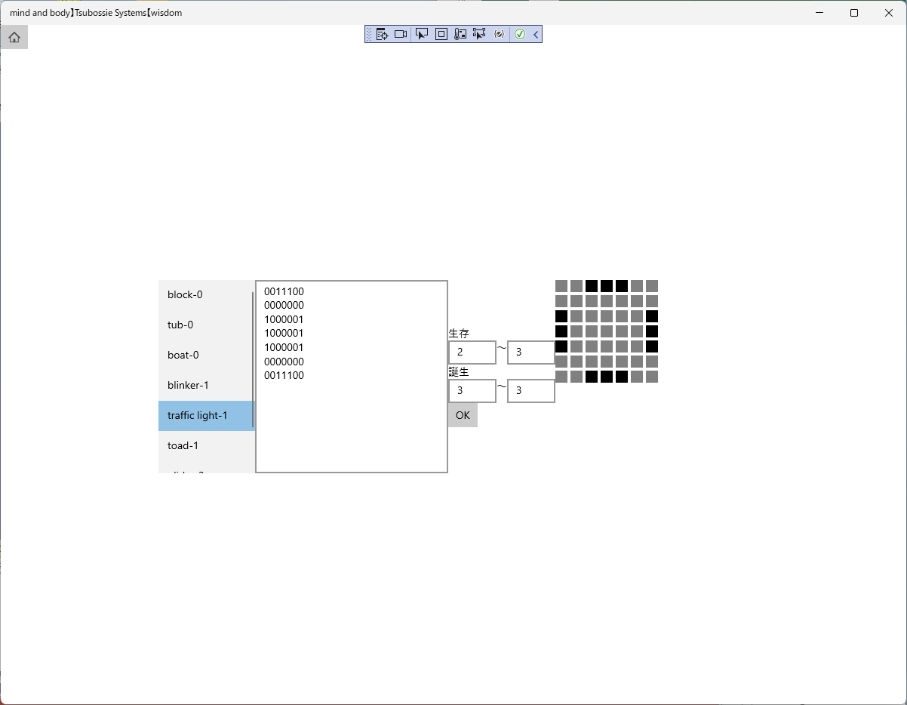The image size is (907, 705).
Task: Pick blinker-1 from the list
Action: (x=206, y=385)
